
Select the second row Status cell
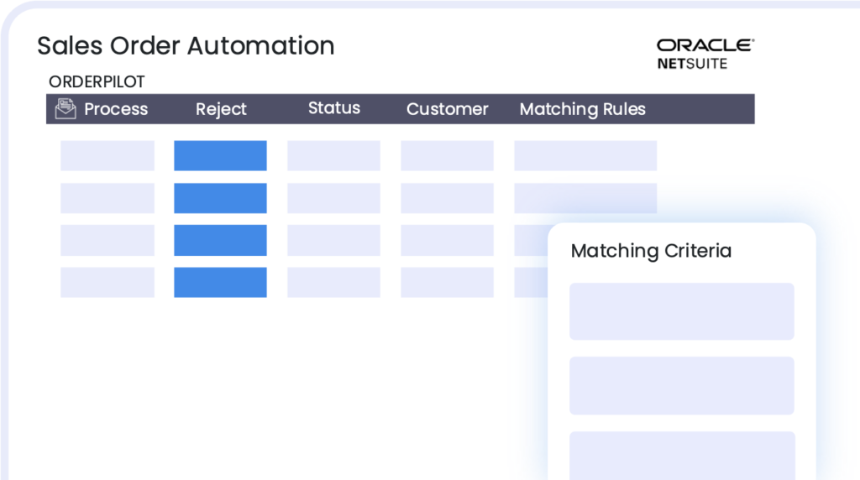coord(333,198)
